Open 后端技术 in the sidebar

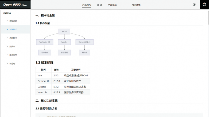coord(13,38)
